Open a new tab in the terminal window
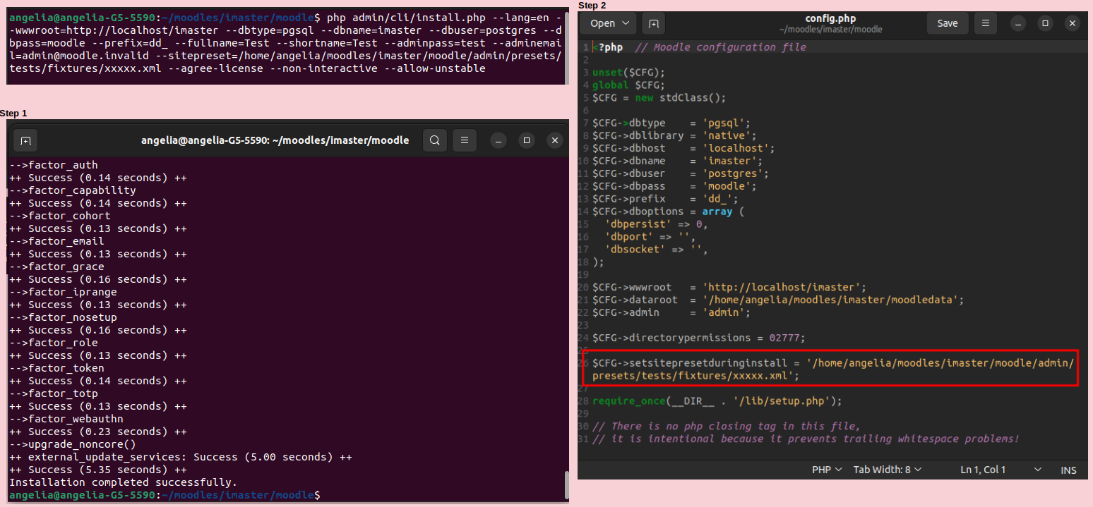The width and height of the screenshot is (1093, 507). click(25, 140)
